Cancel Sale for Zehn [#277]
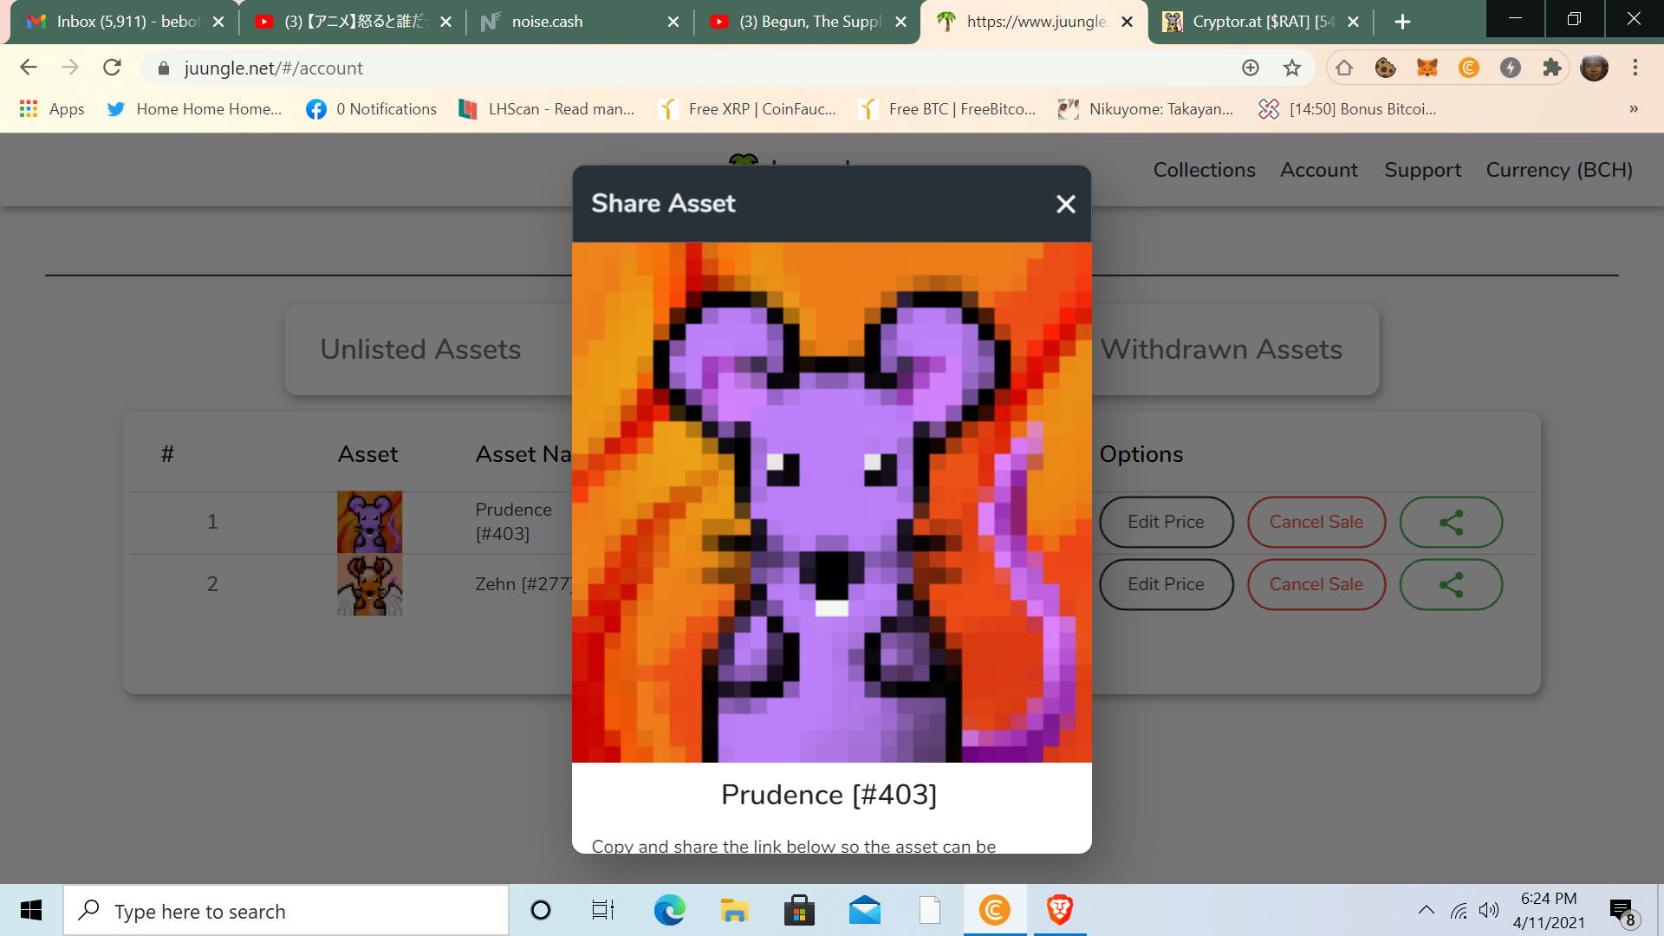The image size is (1664, 936). 1316,584
